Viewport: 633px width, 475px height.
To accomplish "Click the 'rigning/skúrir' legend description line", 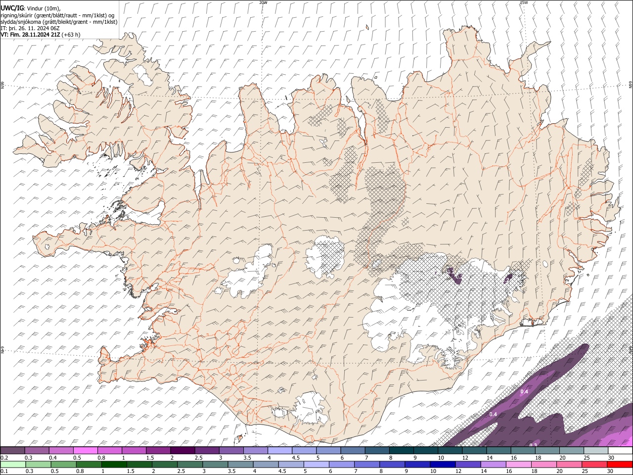I will [57, 15].
